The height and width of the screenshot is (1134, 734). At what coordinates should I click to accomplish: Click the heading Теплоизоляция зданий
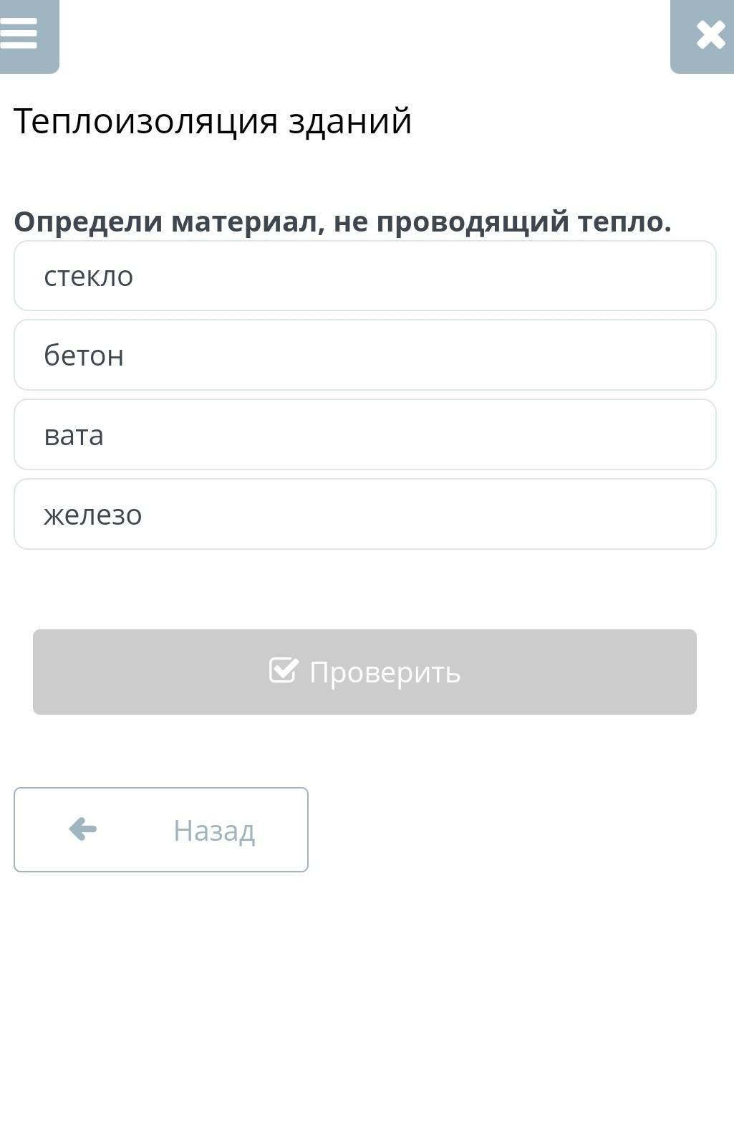click(x=213, y=120)
